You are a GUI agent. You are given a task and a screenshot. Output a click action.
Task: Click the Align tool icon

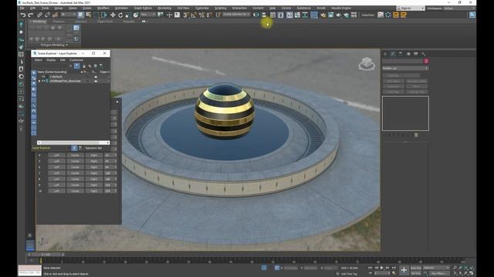264,15
